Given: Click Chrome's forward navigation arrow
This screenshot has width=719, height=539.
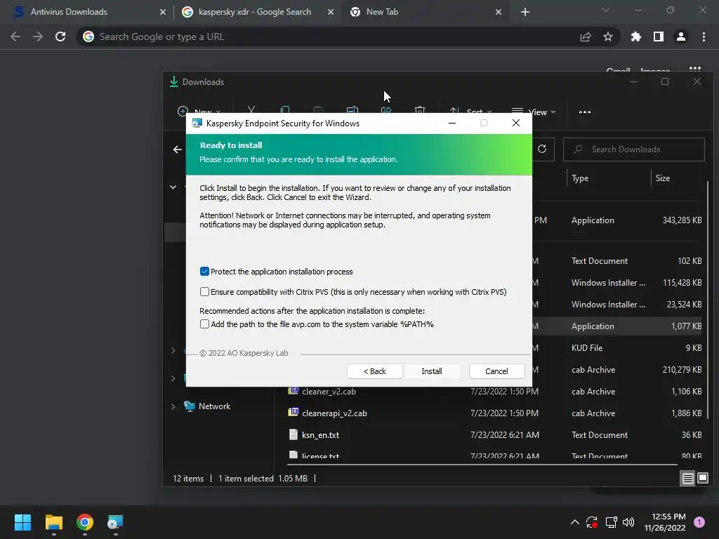Looking at the screenshot, I should (x=38, y=36).
